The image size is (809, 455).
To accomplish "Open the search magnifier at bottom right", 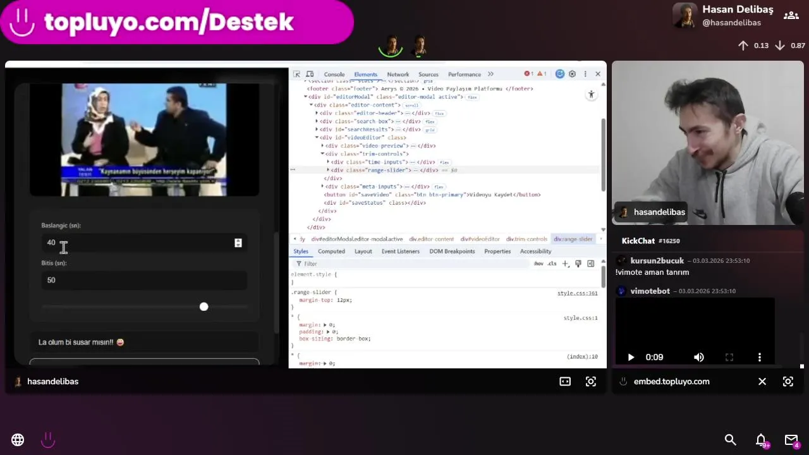I will click(731, 440).
